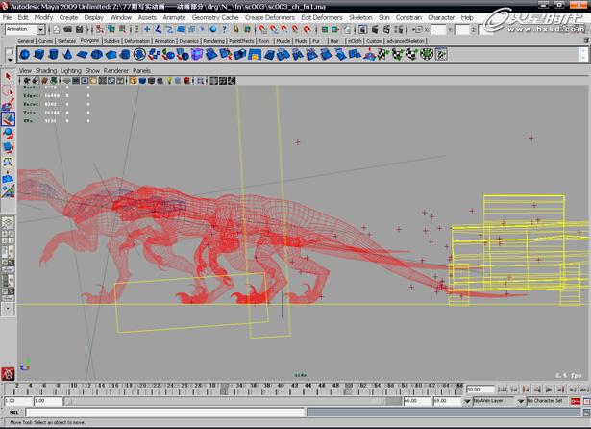The width and height of the screenshot is (591, 429).
Task: Expand the toolbox layout arrow at bottom
Action: click(8, 308)
